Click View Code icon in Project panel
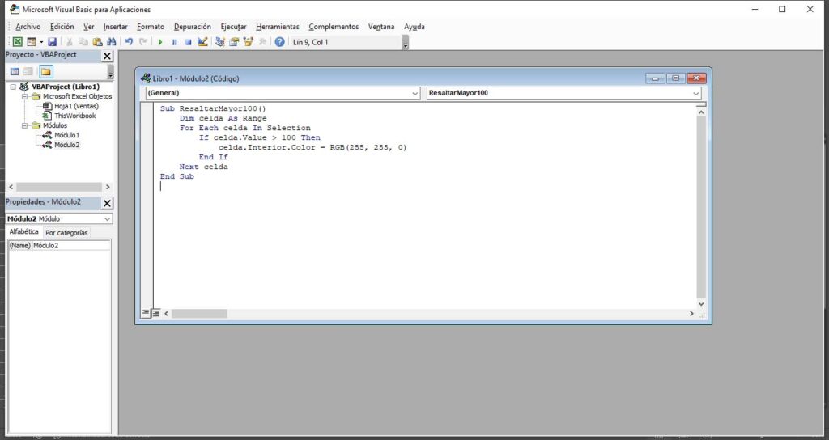Screen dimensions: 829x440 pos(15,71)
